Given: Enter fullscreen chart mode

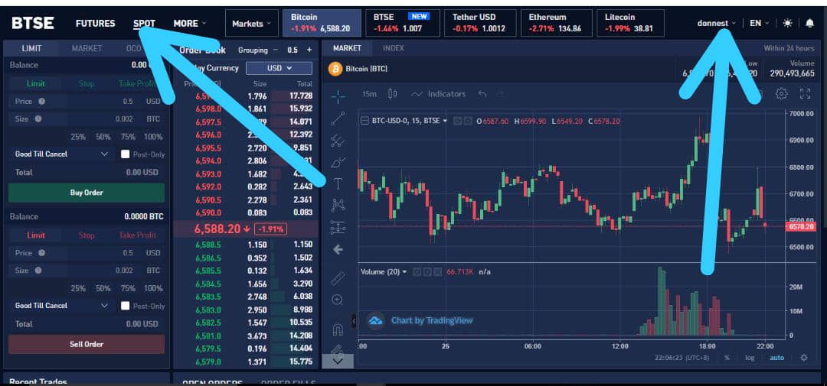Looking at the screenshot, I should click(x=805, y=94).
